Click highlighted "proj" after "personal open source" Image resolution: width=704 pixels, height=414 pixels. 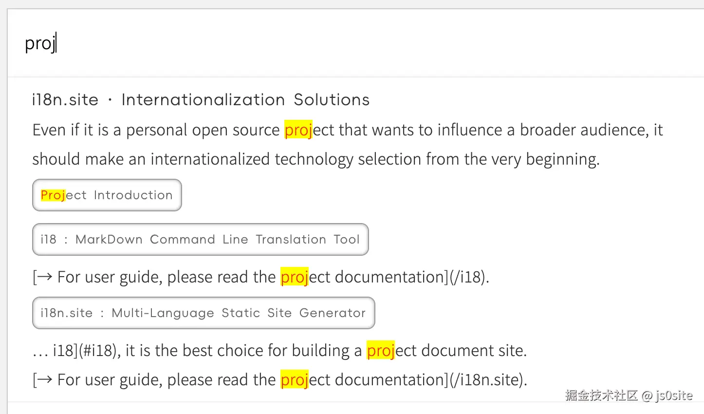coord(298,130)
